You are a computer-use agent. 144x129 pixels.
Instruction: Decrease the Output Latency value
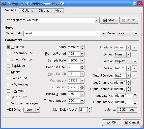[x=135, y=104]
